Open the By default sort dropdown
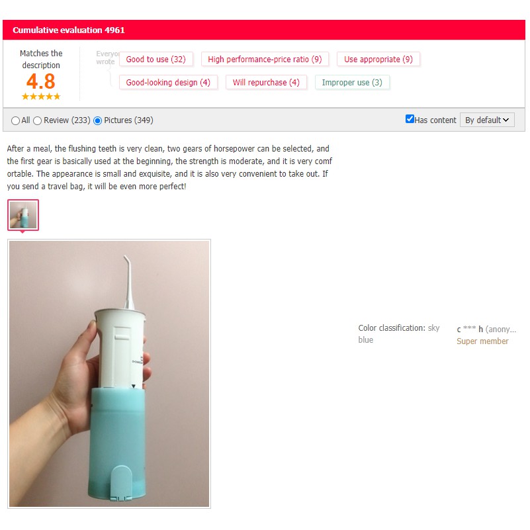Screen dimensions: 530x530 pyautogui.click(x=487, y=120)
